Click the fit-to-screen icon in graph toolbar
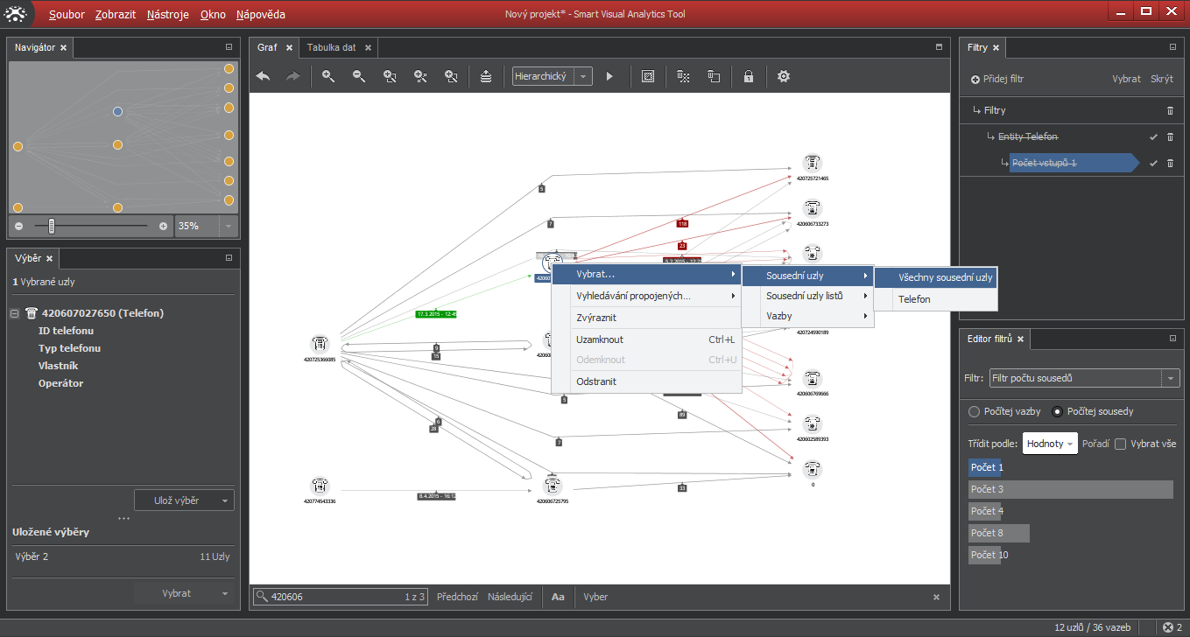This screenshot has width=1190, height=637. point(648,77)
